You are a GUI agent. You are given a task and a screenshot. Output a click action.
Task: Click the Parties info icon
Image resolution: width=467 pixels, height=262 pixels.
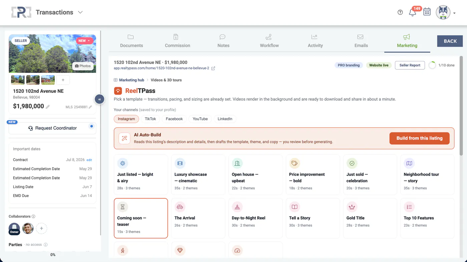click(46, 245)
